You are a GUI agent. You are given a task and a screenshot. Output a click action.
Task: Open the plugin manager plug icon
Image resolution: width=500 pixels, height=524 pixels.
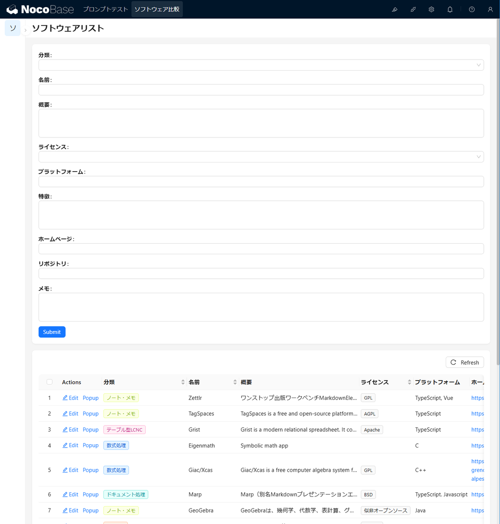click(x=413, y=10)
